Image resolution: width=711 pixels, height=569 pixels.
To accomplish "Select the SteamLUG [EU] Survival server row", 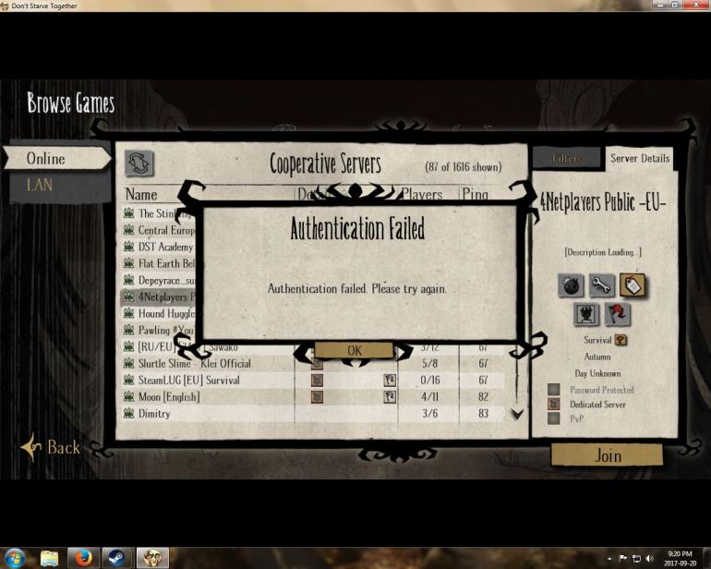I will (x=313, y=381).
